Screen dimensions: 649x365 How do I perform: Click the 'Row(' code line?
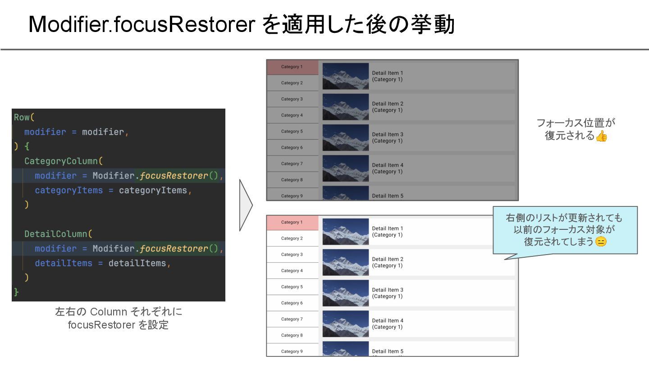click(24, 117)
